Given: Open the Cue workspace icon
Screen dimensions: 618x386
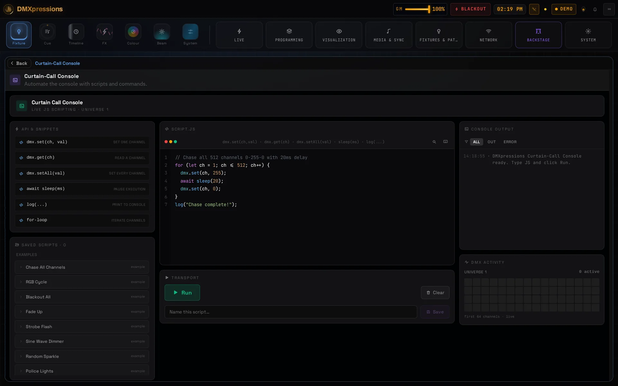Looking at the screenshot, I should click(47, 35).
